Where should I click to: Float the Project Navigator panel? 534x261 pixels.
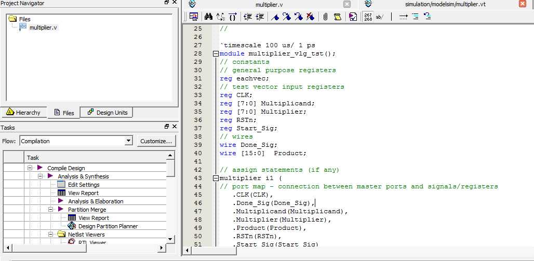point(167,3)
